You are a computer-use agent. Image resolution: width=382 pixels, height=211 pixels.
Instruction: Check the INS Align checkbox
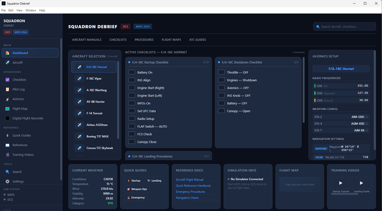tap(132, 80)
